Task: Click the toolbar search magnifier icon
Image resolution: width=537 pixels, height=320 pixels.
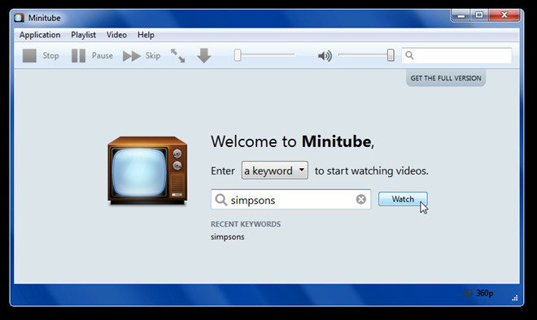Action: (409, 55)
